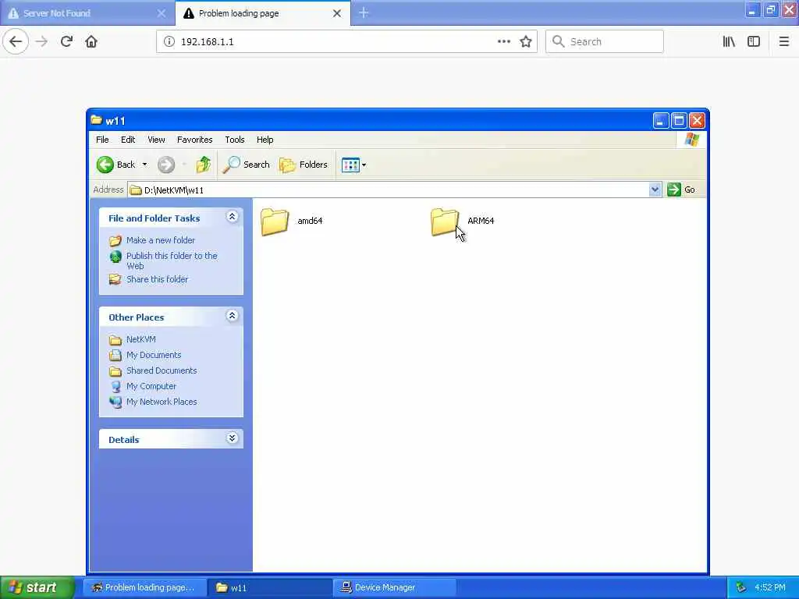This screenshot has width=799, height=599.
Task: Select the w11 taskbar button
Action: pos(269,587)
